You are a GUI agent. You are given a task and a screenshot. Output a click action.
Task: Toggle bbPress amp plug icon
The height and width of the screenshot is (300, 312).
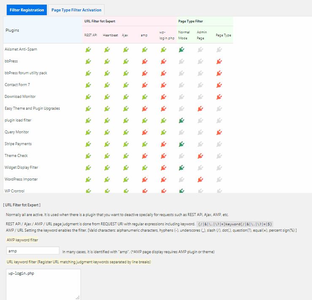[145, 61]
